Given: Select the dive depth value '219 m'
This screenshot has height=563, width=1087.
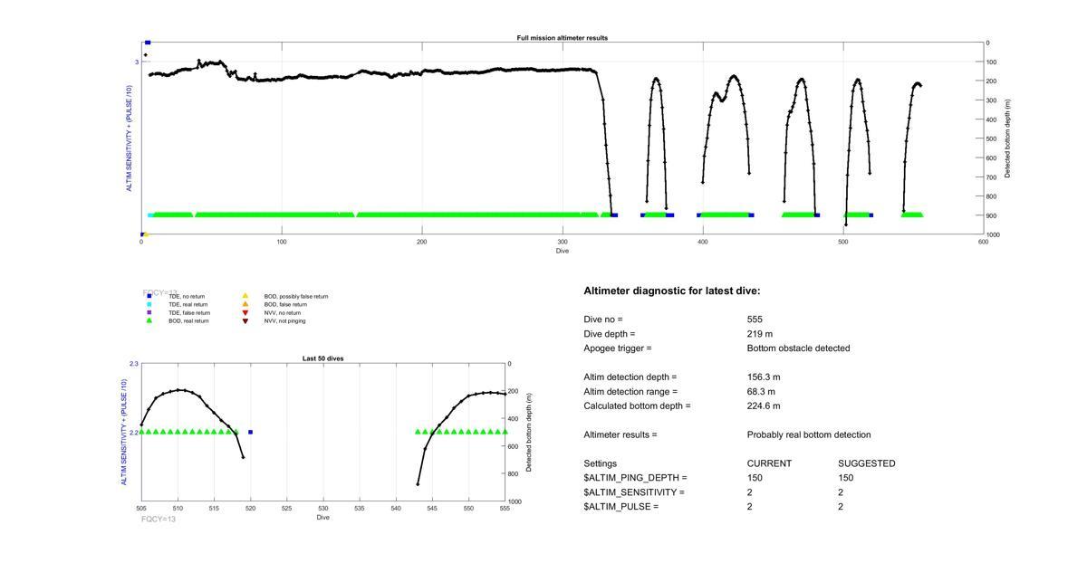Looking at the screenshot, I should (760, 334).
